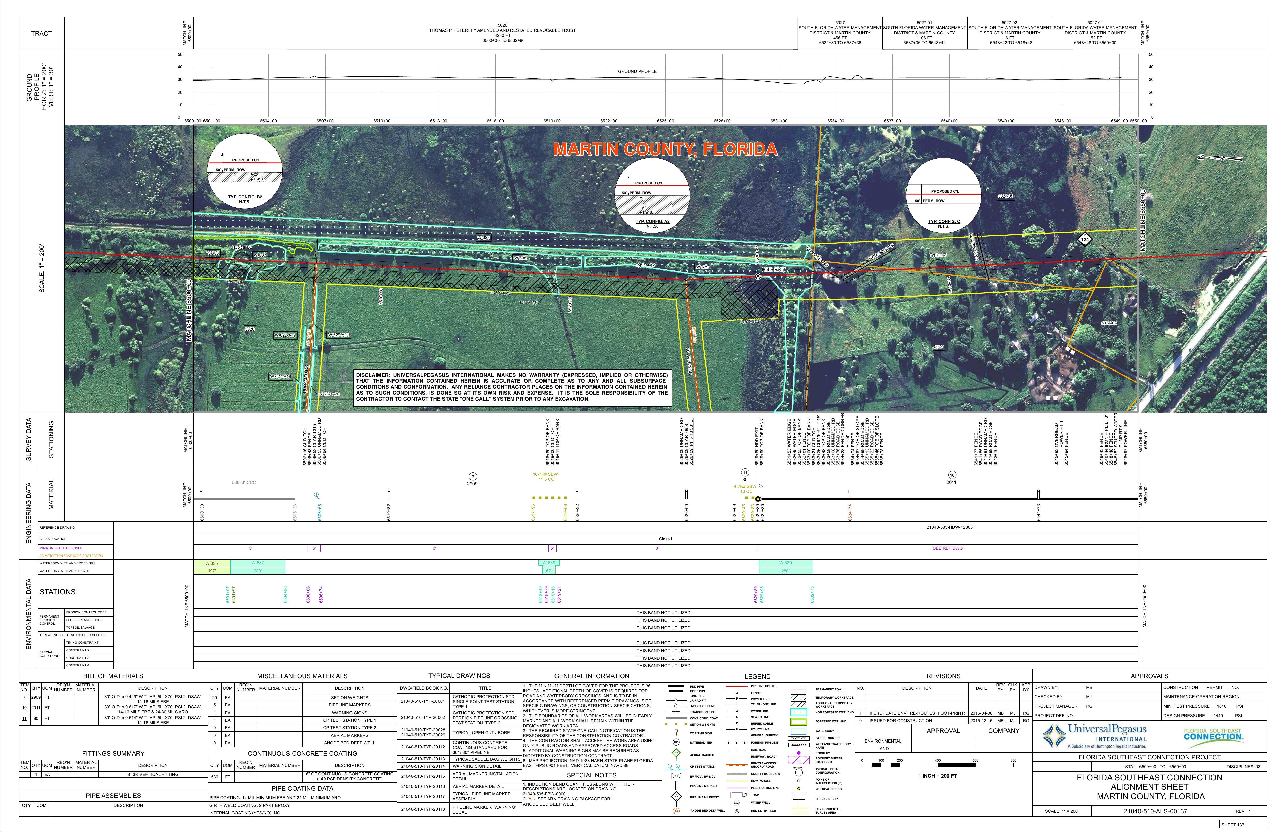The height and width of the screenshot is (832, 1286).
Task: Click the HDD EXIT marker on the map
Action: tap(757, 276)
